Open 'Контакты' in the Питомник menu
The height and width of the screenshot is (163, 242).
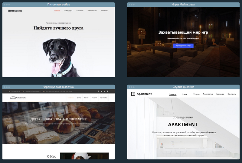pos(104,11)
